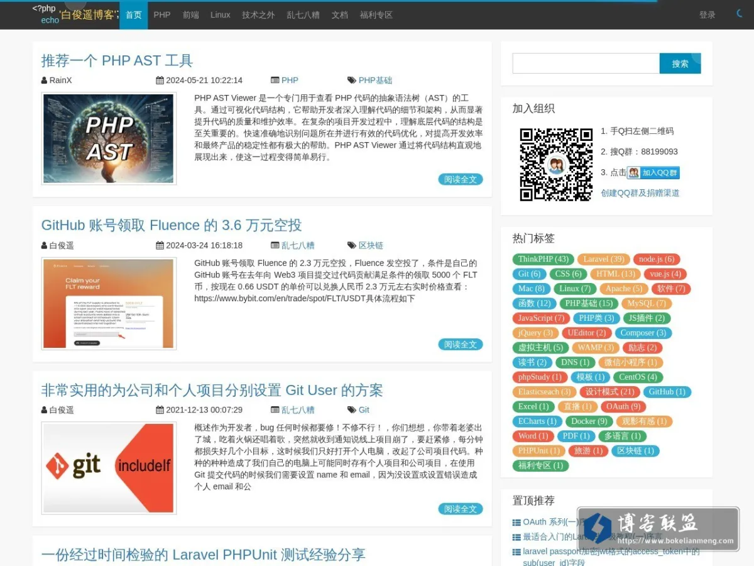Click 阅读全文 for the Git User post
Viewport: 754px width, 566px height.
[x=461, y=509]
